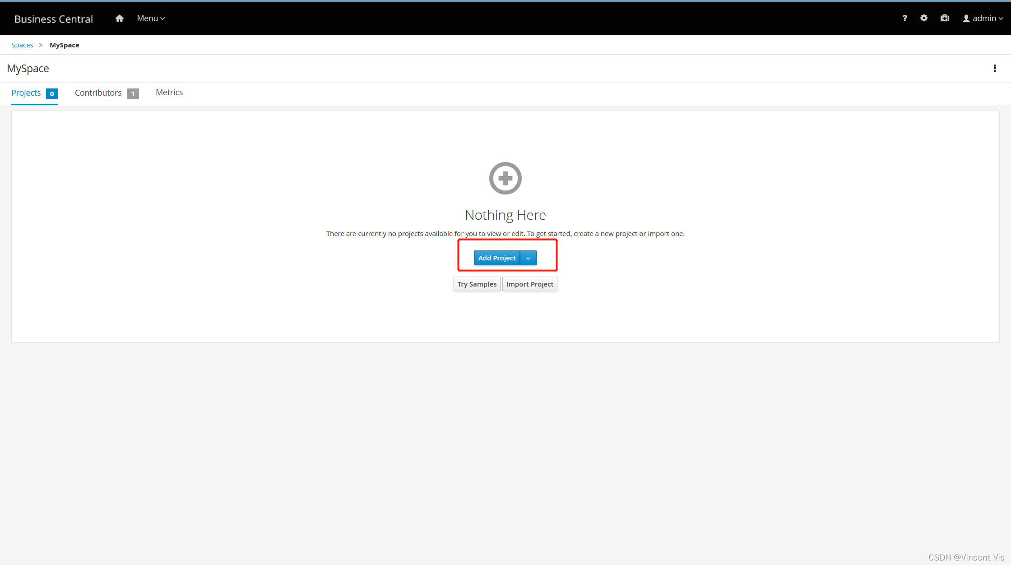Screen dimensions: 1011x565
Task: Click the Import Project button
Action: pos(529,284)
